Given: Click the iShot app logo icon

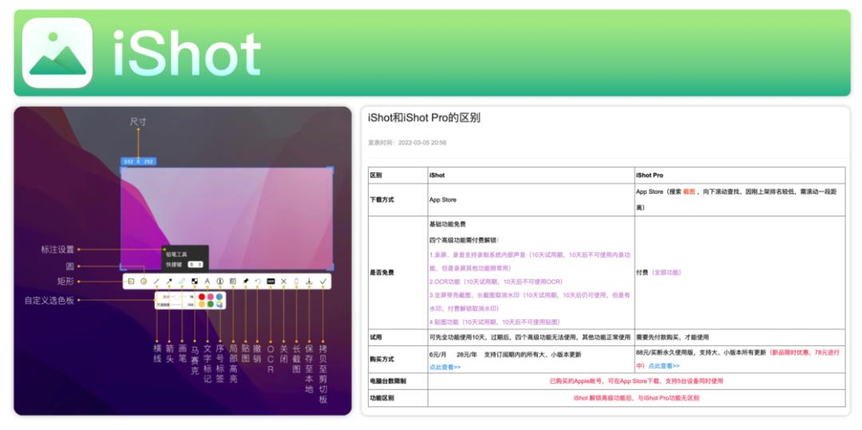Looking at the screenshot, I should tap(57, 53).
